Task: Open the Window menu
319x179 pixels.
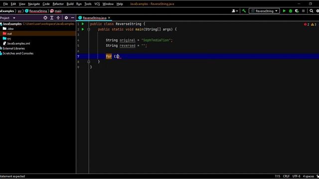Action: [x=108, y=4]
